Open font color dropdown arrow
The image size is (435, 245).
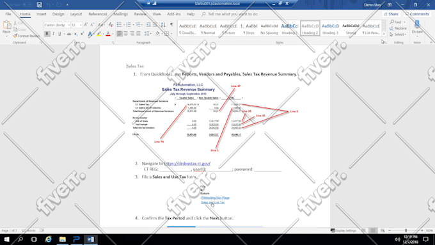(x=113, y=34)
